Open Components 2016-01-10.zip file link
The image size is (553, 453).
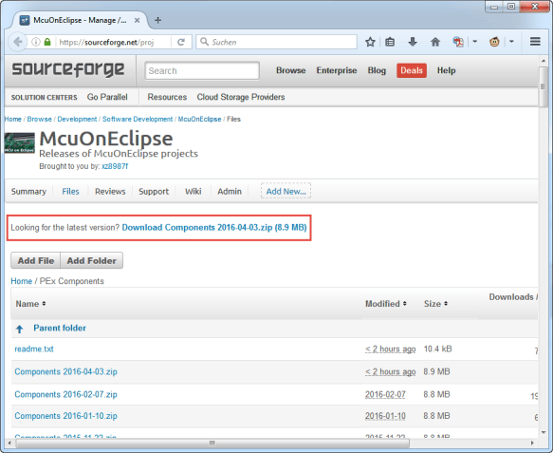click(x=65, y=416)
